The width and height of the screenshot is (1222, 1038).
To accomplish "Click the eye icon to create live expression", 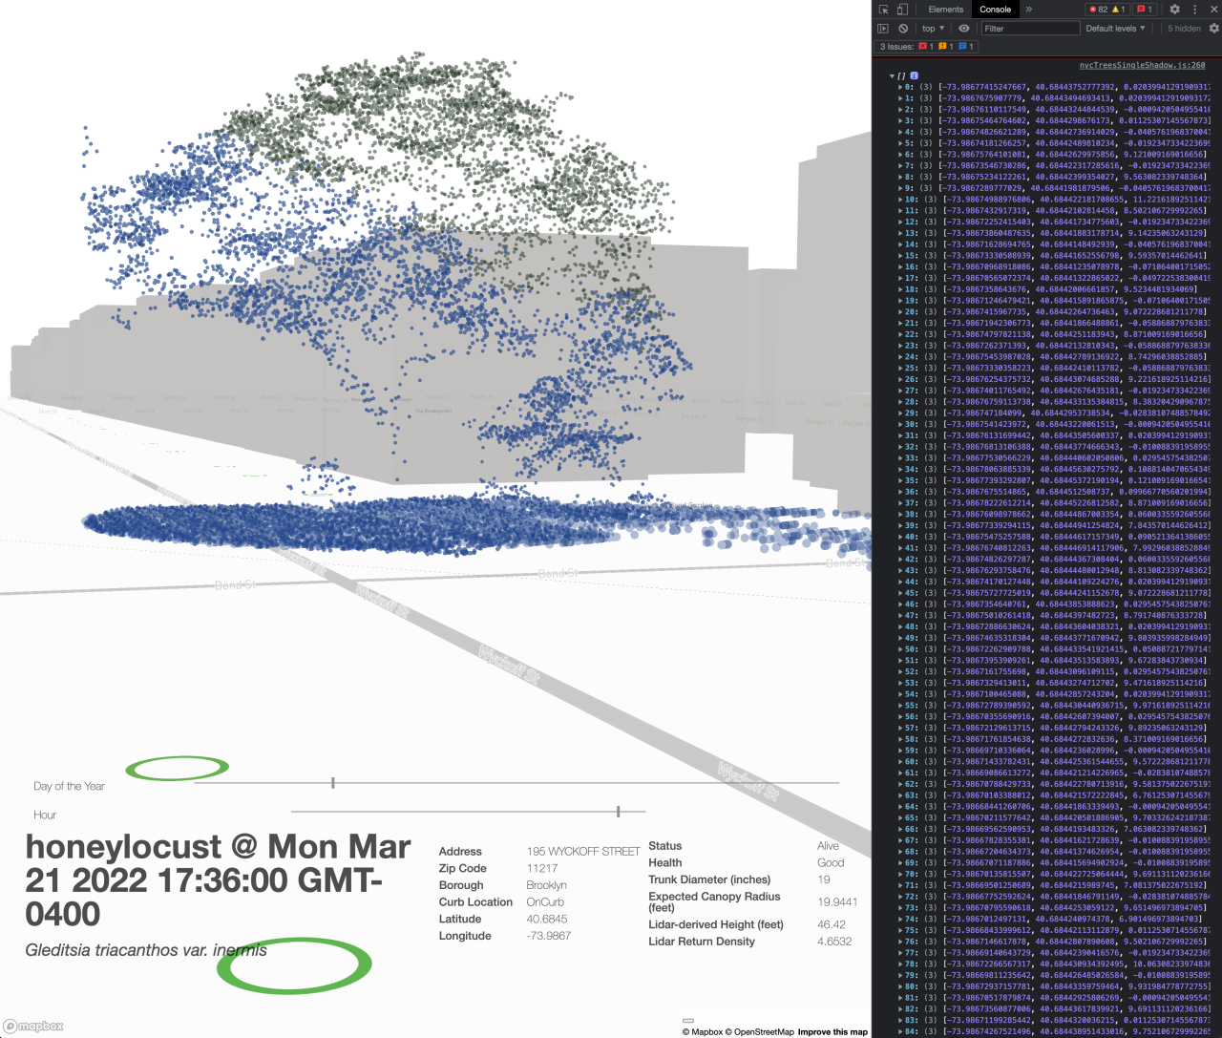I will (964, 28).
